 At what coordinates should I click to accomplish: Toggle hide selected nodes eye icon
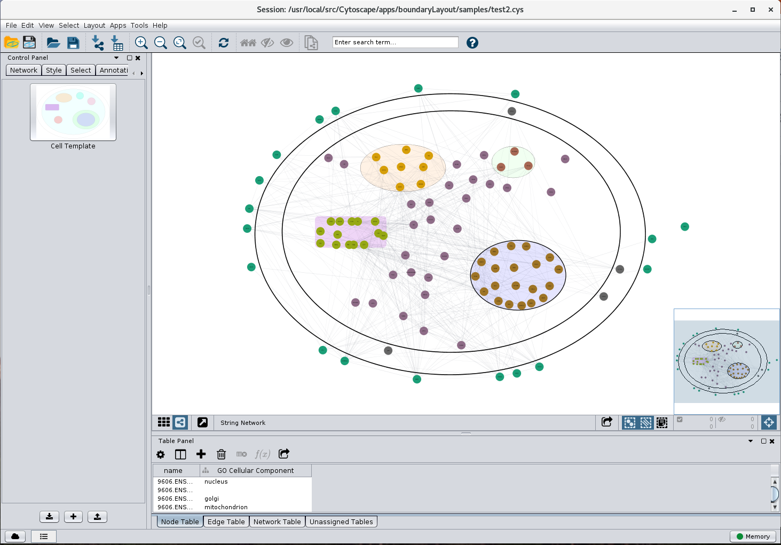click(267, 43)
